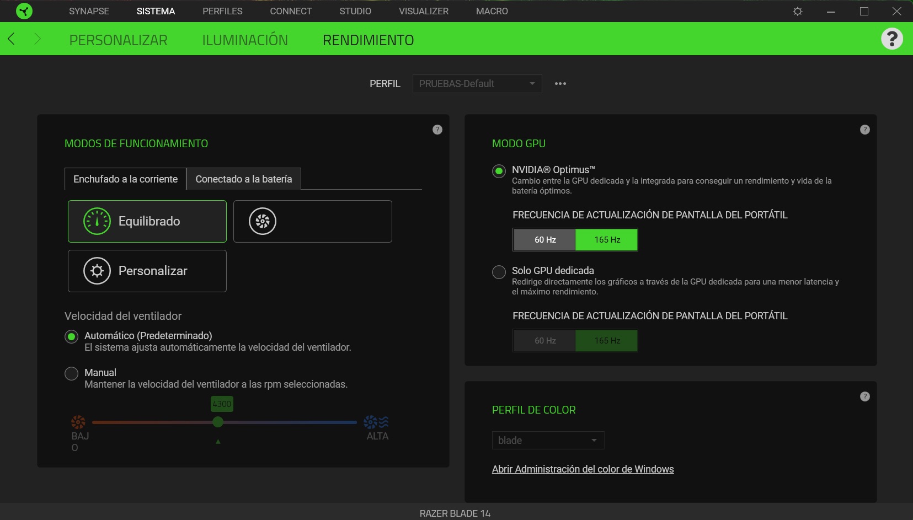Set Optimus refresh rate to 60 Hz
This screenshot has width=913, height=520.
point(544,240)
